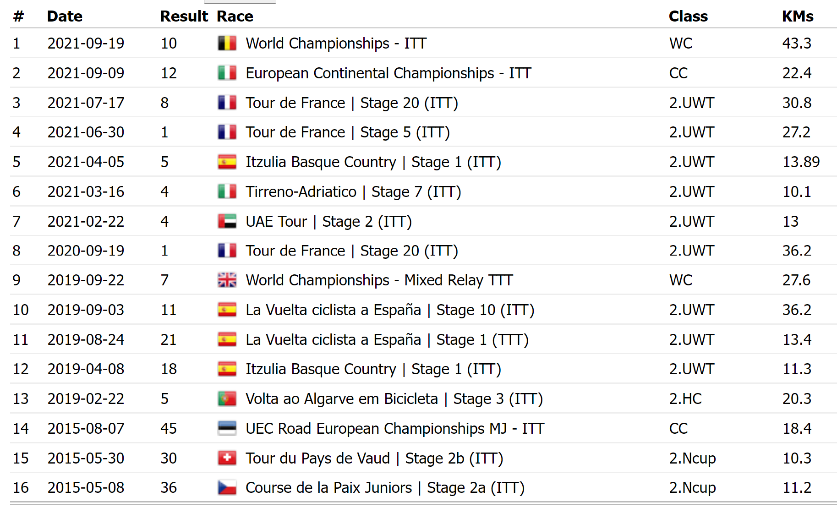Open World Championships - ITT race link
This screenshot has width=837, height=513.
point(336,44)
